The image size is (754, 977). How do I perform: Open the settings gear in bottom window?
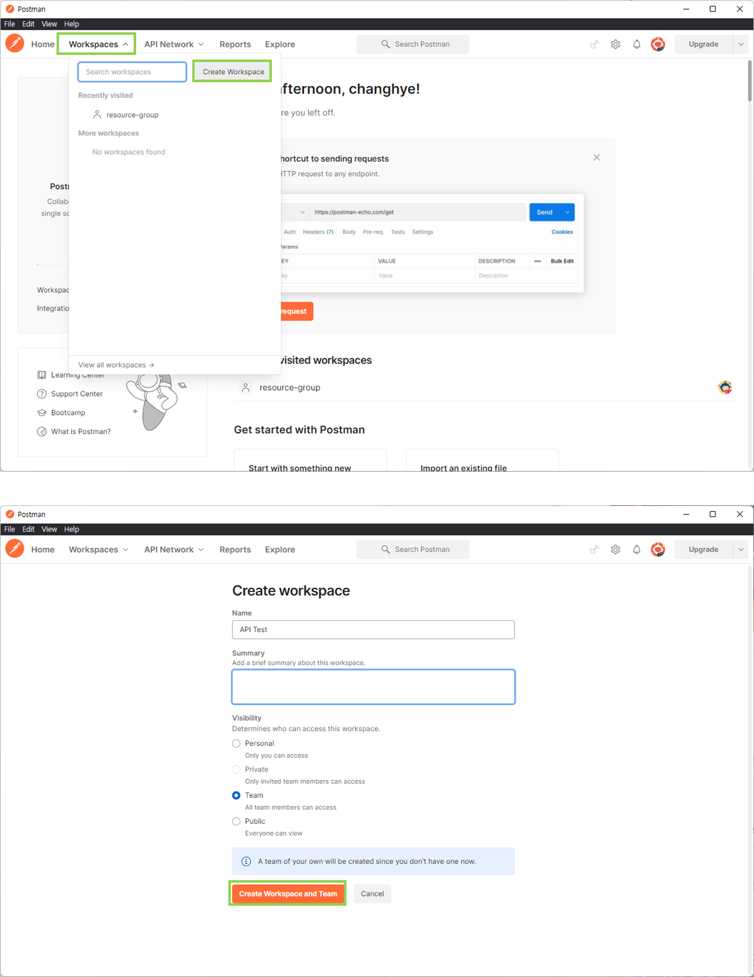tap(615, 549)
